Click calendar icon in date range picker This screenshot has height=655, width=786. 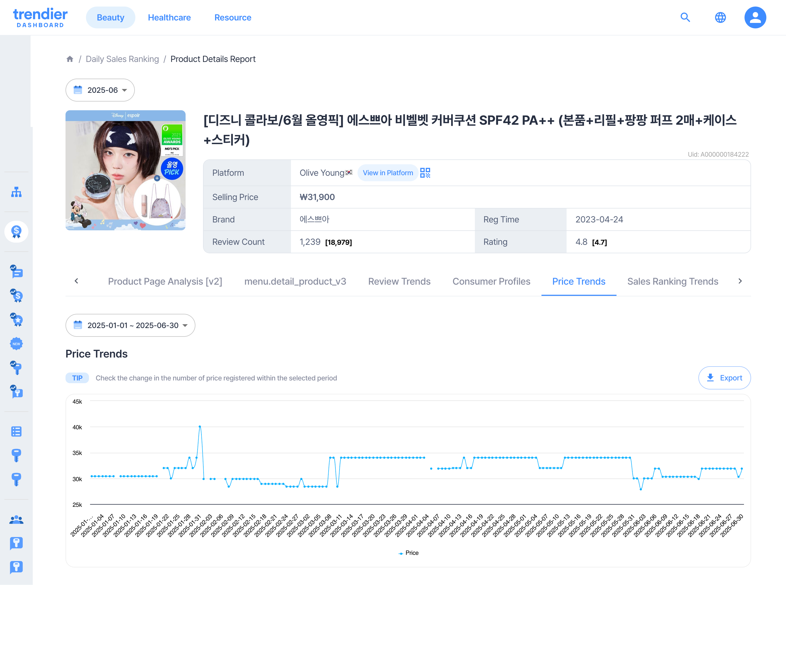(x=78, y=325)
